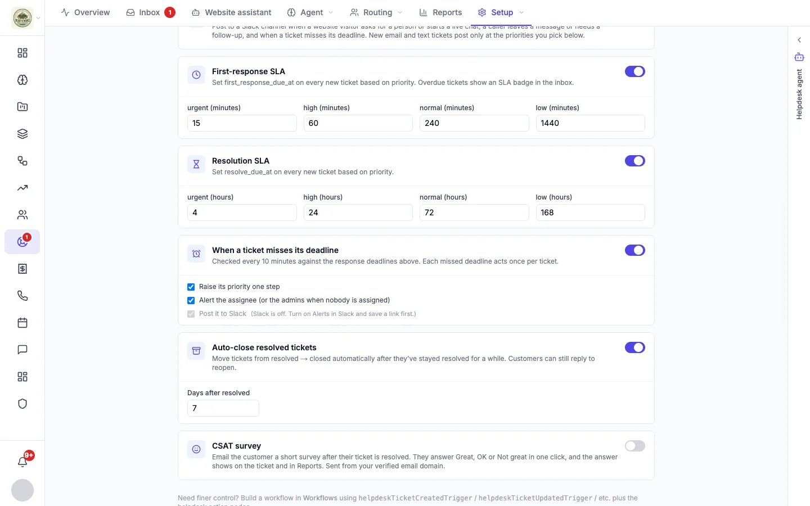Click the brain icon in the sidebar

tap(22, 80)
